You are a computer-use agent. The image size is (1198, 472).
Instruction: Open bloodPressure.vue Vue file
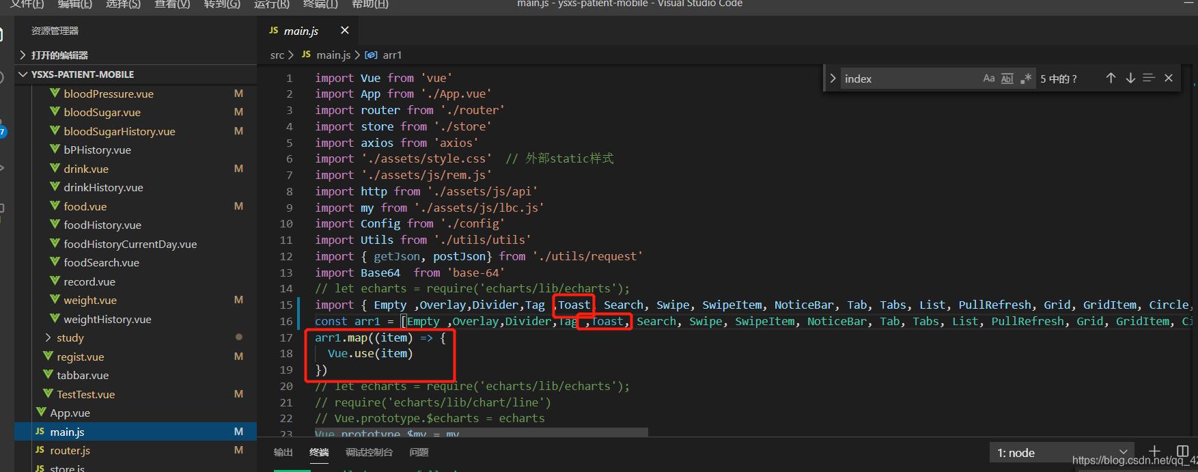(108, 94)
